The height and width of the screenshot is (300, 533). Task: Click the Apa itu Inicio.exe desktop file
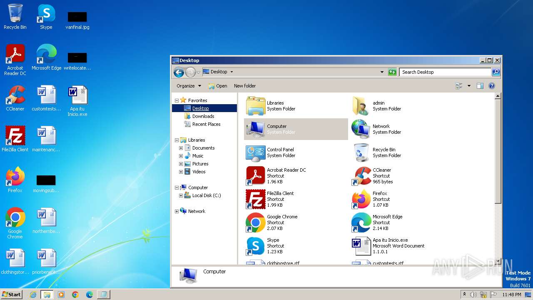[77, 101]
